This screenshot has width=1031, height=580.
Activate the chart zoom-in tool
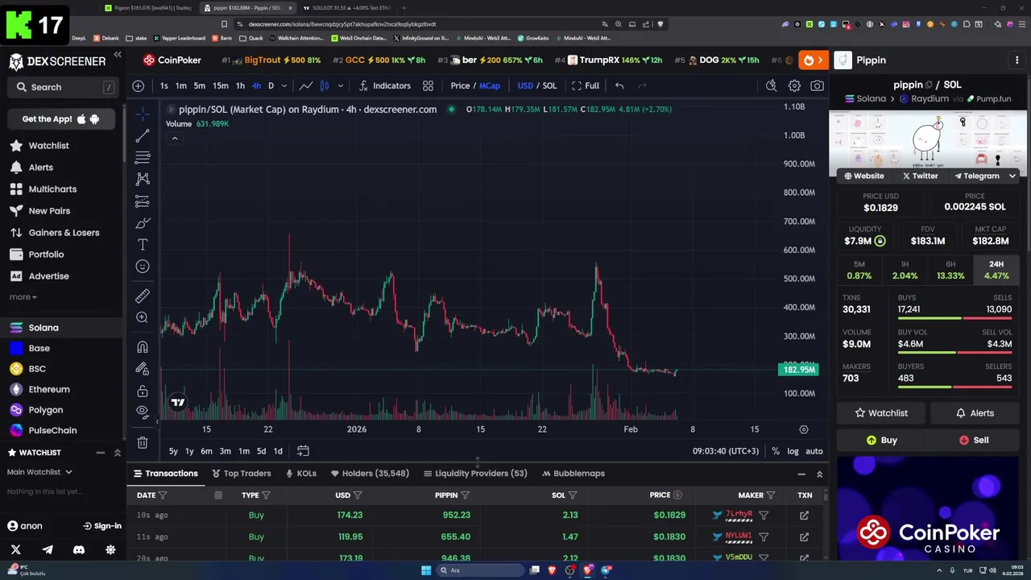tap(143, 317)
